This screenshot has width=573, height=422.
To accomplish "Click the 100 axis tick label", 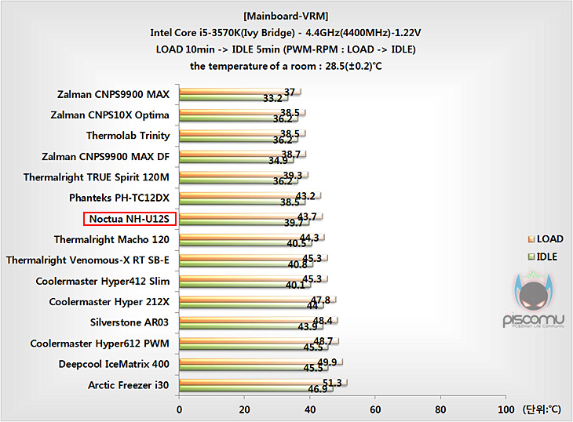I will [x=506, y=409].
